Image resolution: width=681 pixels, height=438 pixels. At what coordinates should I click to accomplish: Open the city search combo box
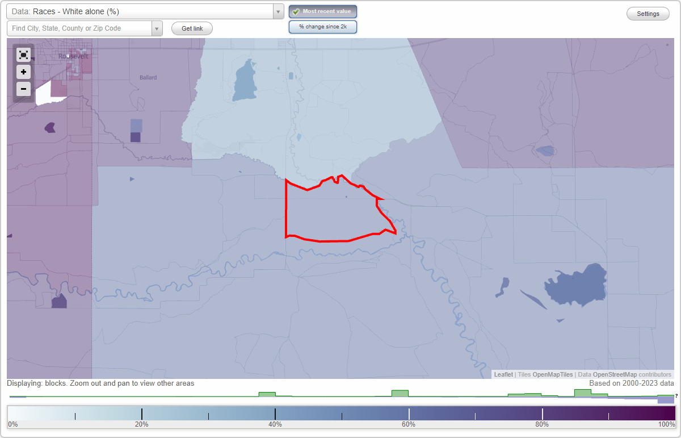(x=79, y=27)
